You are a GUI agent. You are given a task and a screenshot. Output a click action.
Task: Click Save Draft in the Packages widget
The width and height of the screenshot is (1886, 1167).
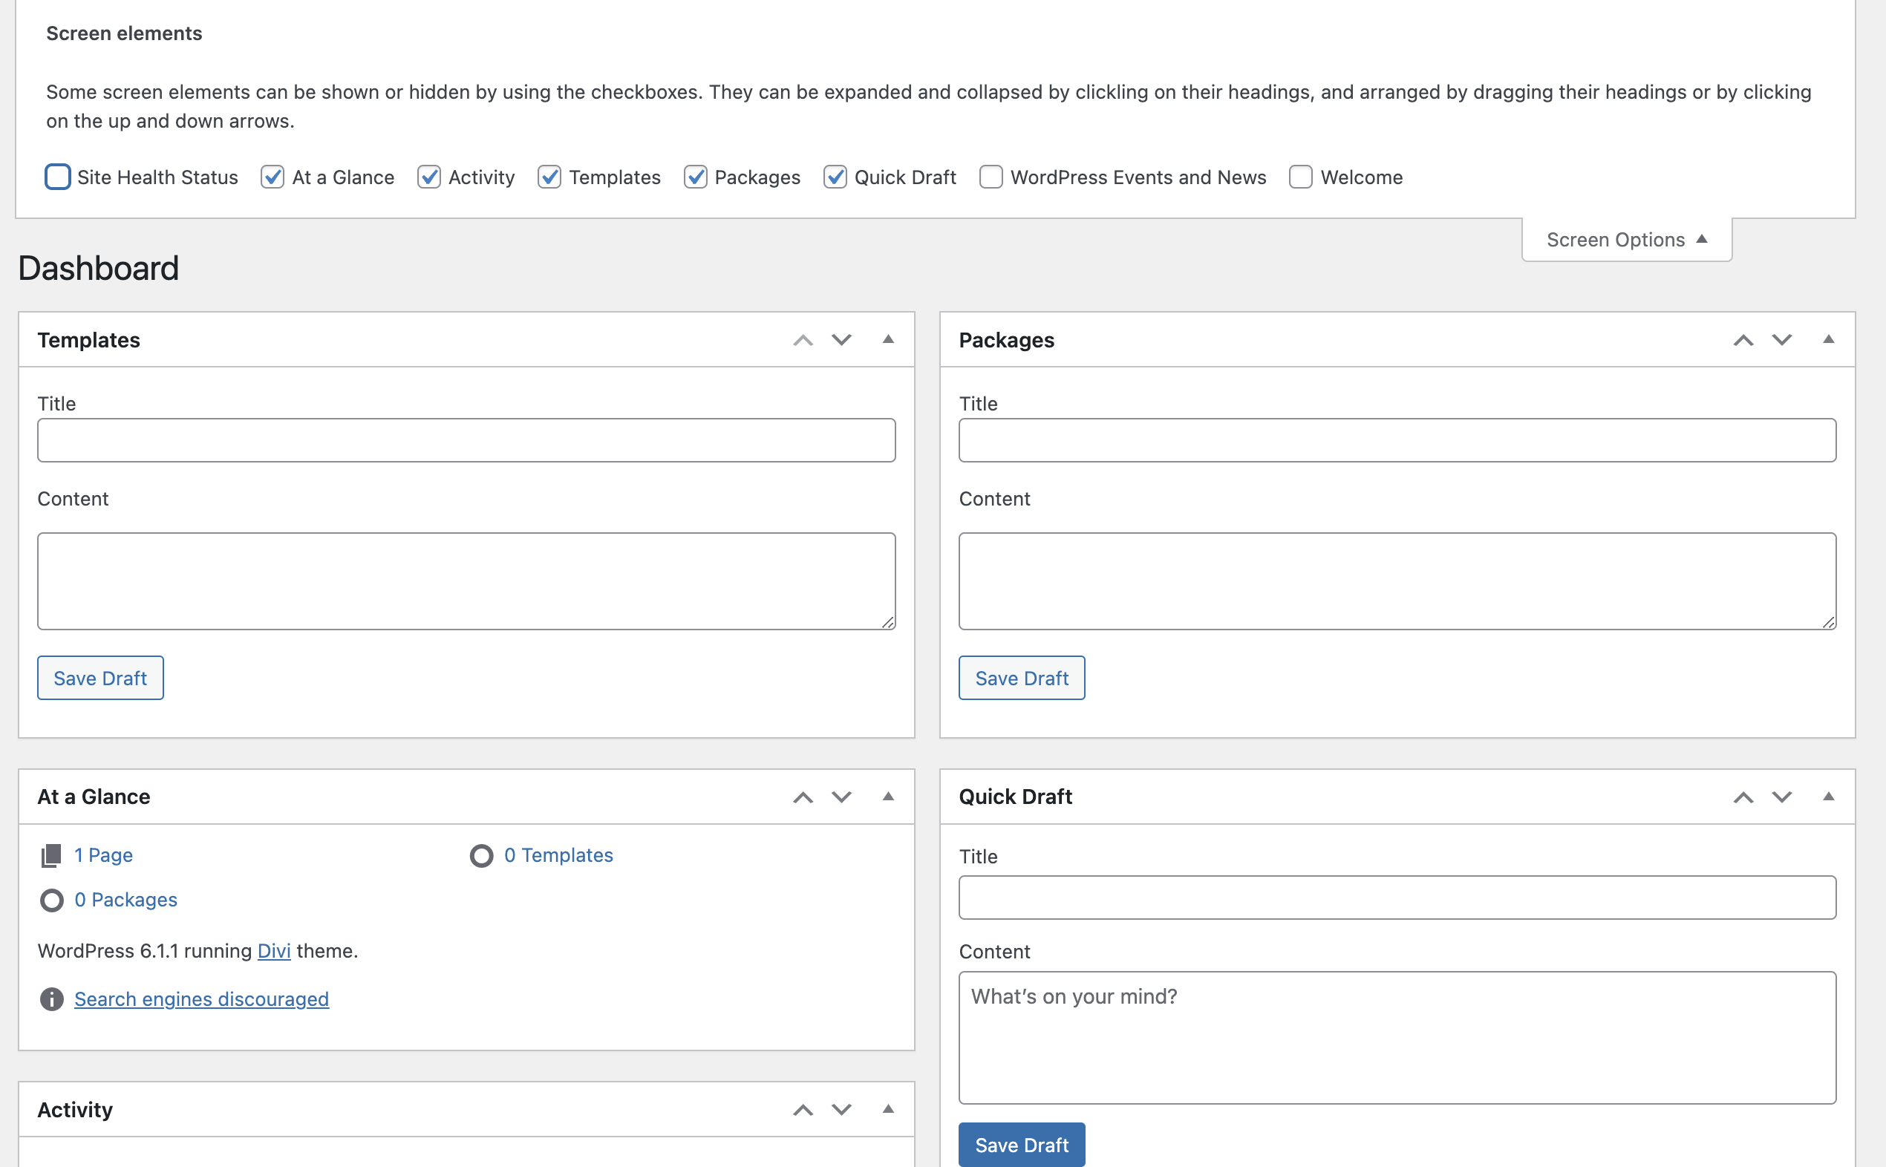click(1020, 678)
